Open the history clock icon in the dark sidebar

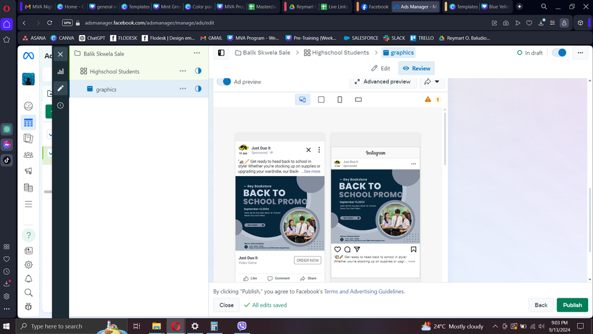tap(61, 105)
